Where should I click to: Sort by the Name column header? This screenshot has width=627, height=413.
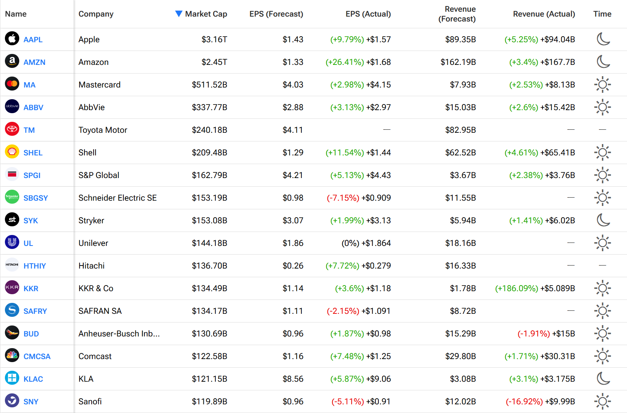(x=16, y=14)
